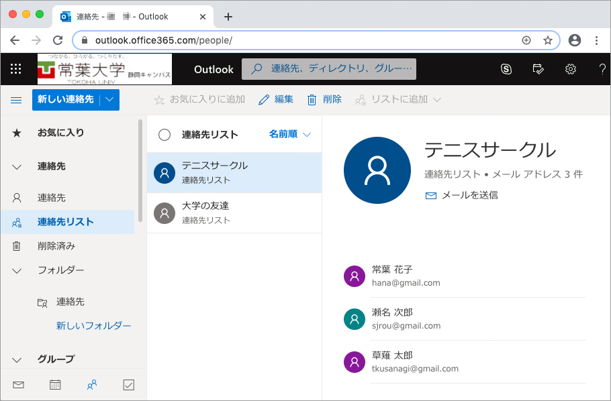
Task: Open the app launcher waffle icon
Action: [x=16, y=69]
